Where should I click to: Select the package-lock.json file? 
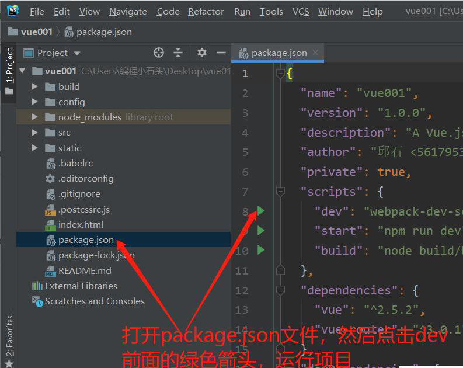click(x=123, y=255)
